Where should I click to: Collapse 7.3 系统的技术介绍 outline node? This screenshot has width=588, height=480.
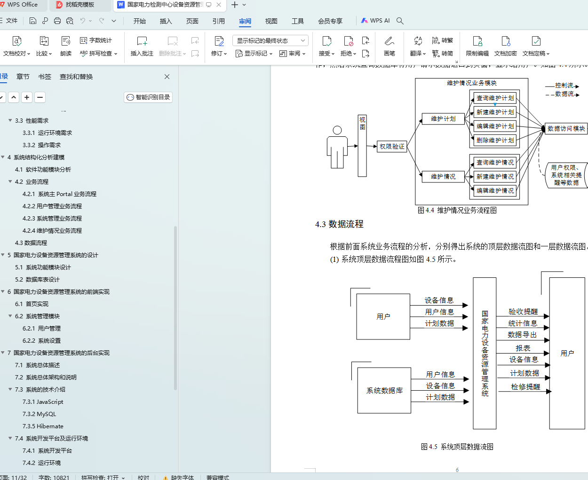pos(10,389)
